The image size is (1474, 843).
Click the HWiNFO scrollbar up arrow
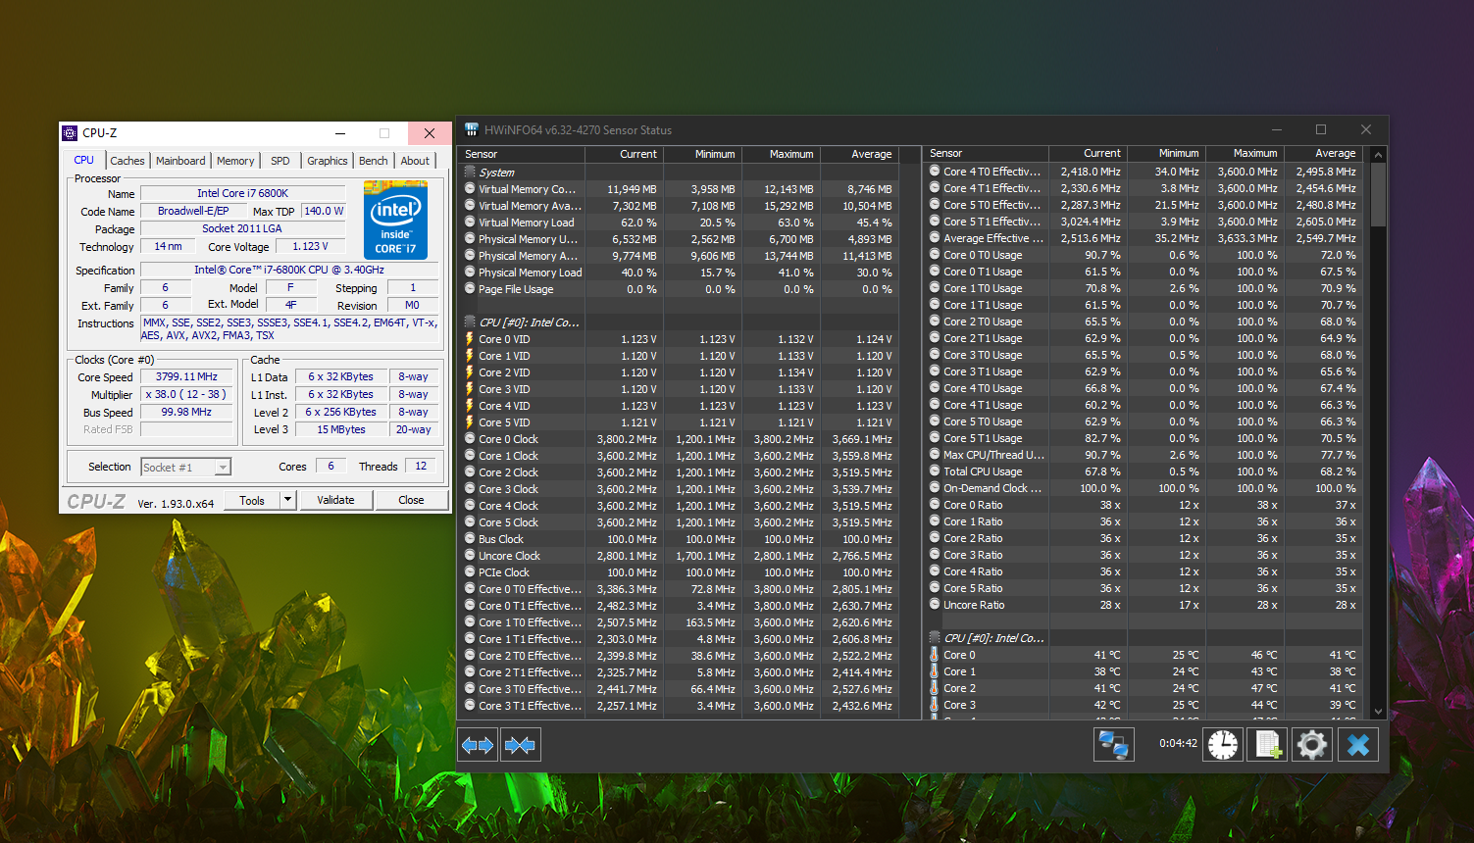[x=1378, y=154]
